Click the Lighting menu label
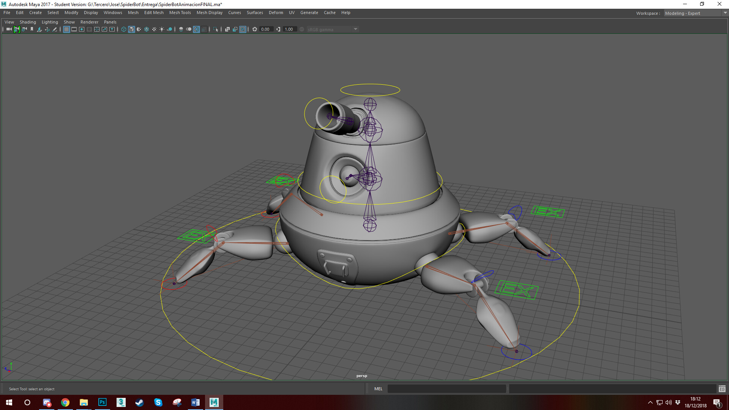Viewport: 729px width, 410px height. coord(50,22)
